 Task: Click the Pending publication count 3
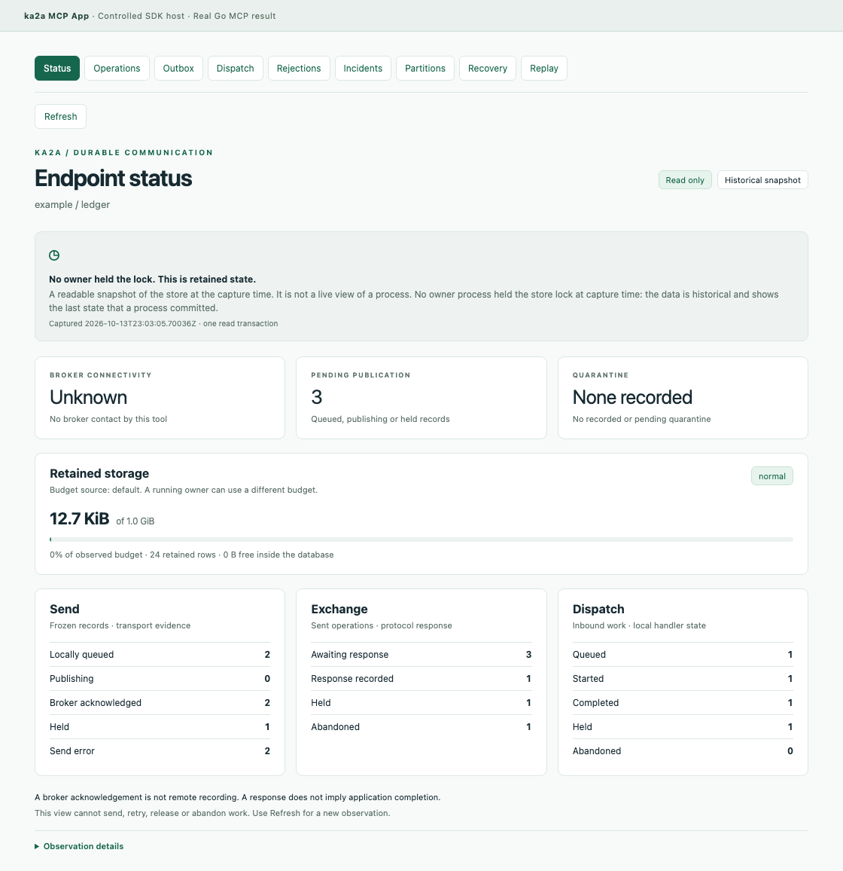316,397
